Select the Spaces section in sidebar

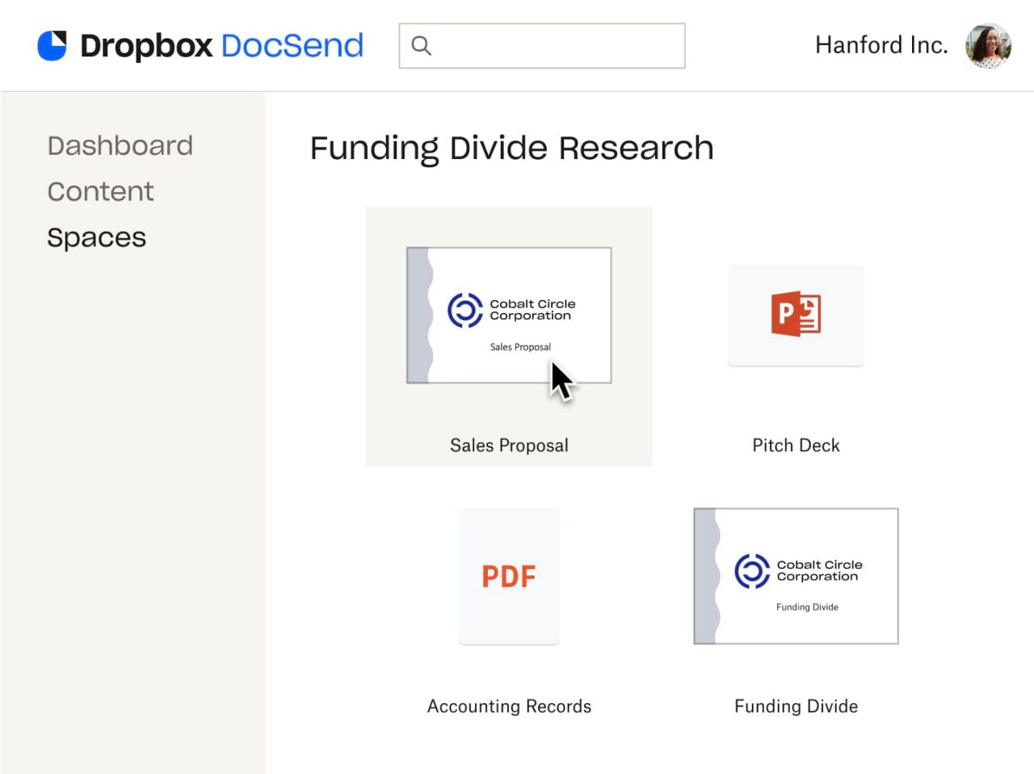point(97,236)
